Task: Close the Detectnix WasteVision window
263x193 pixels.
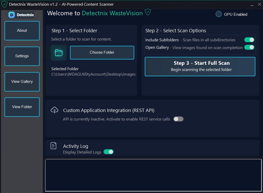Action: 259,4
